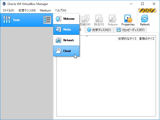Refresh the media list
The height and width of the screenshot is (120, 160).
tap(145, 20)
